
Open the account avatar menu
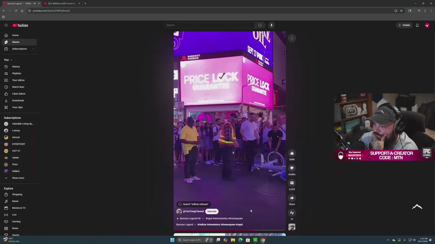[x=427, y=25]
